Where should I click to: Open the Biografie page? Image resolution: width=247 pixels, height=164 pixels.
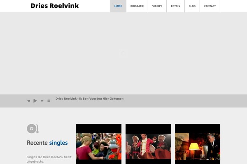[137, 6]
